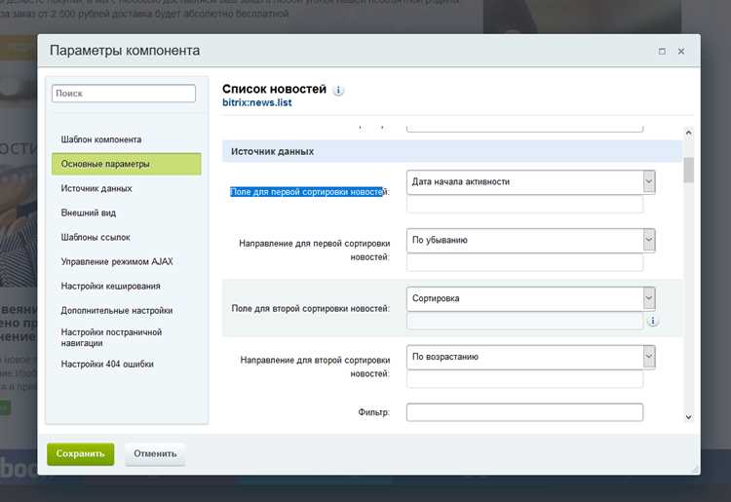
Task: Click the scrollbar up arrow
Action: pos(688,134)
